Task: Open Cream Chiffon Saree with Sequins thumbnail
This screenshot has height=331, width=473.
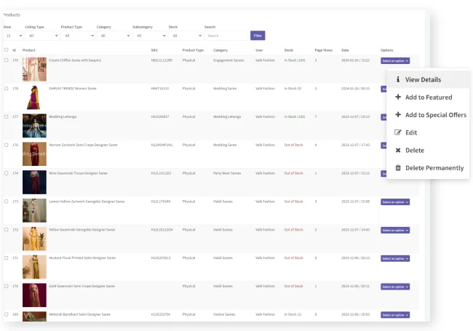Action: [34, 69]
